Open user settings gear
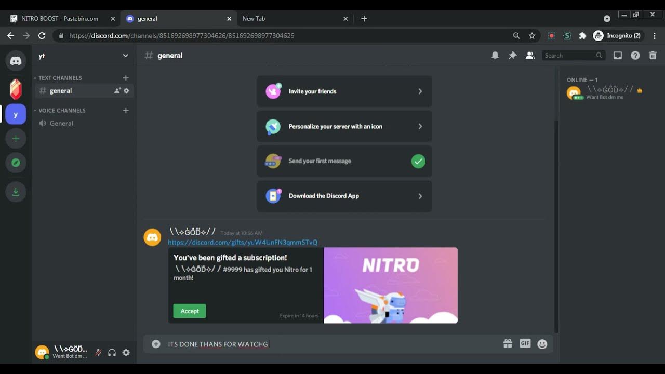665x374 pixels. (126, 353)
